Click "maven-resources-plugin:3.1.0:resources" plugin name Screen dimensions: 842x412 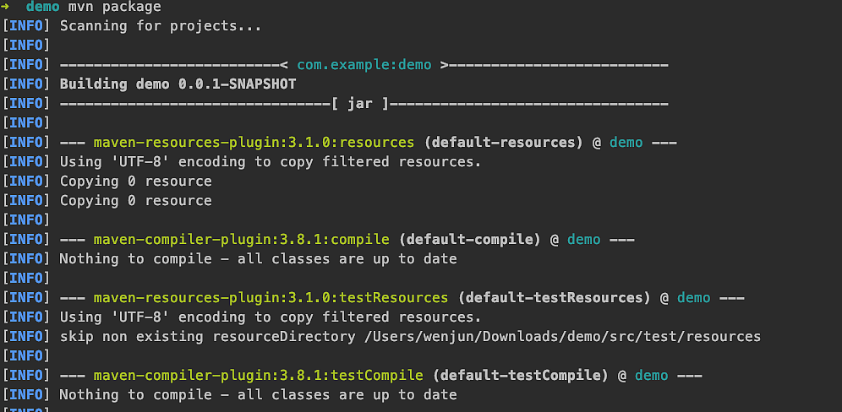(254, 143)
